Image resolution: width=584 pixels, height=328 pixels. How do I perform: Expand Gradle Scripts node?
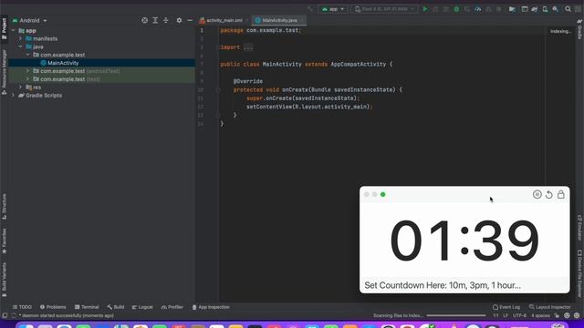pyautogui.click(x=13, y=95)
